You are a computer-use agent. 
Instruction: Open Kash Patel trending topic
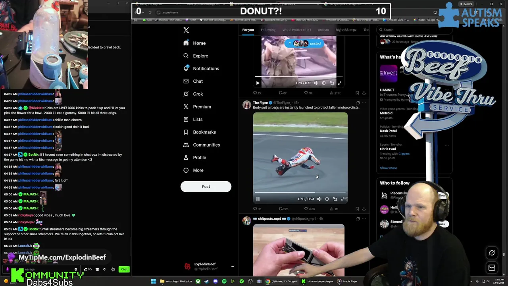tap(388, 131)
